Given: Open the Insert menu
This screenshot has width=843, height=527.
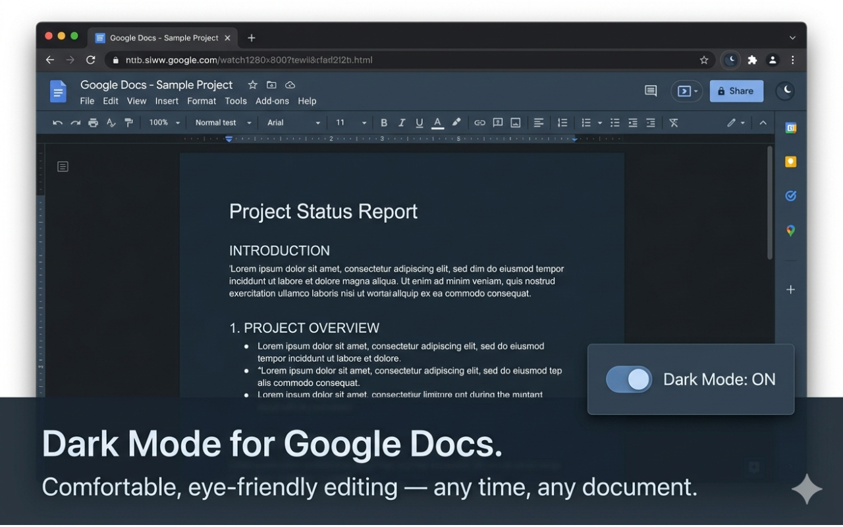Looking at the screenshot, I should (167, 101).
